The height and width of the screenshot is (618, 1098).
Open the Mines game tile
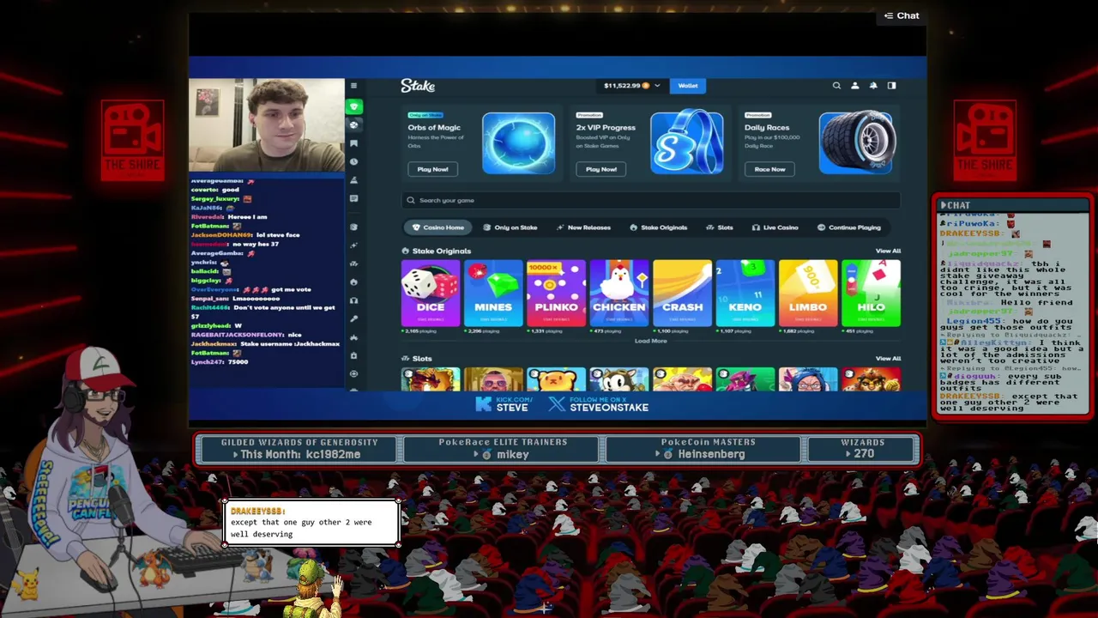click(x=493, y=294)
